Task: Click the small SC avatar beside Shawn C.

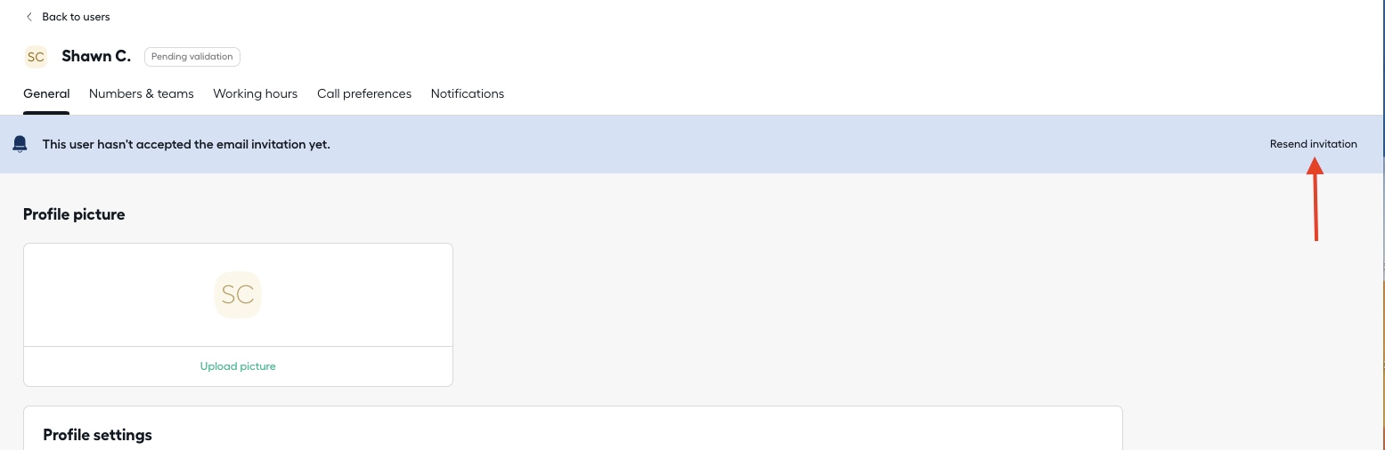Action: click(36, 57)
